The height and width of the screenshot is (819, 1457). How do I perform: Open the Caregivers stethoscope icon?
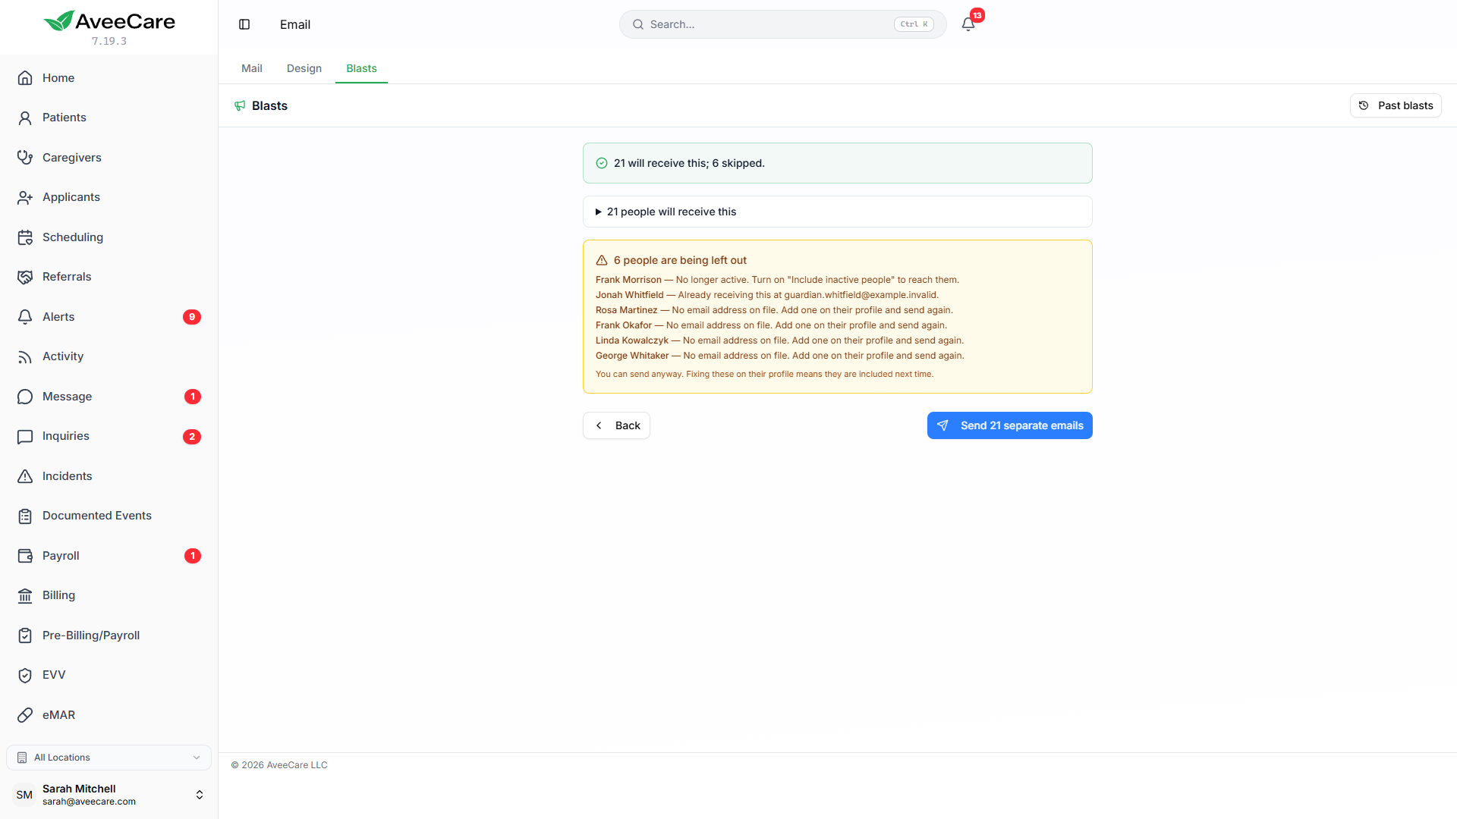pos(25,157)
